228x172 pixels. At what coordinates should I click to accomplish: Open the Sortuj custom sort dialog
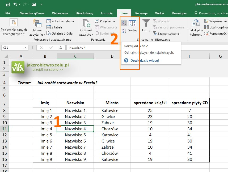(132, 26)
